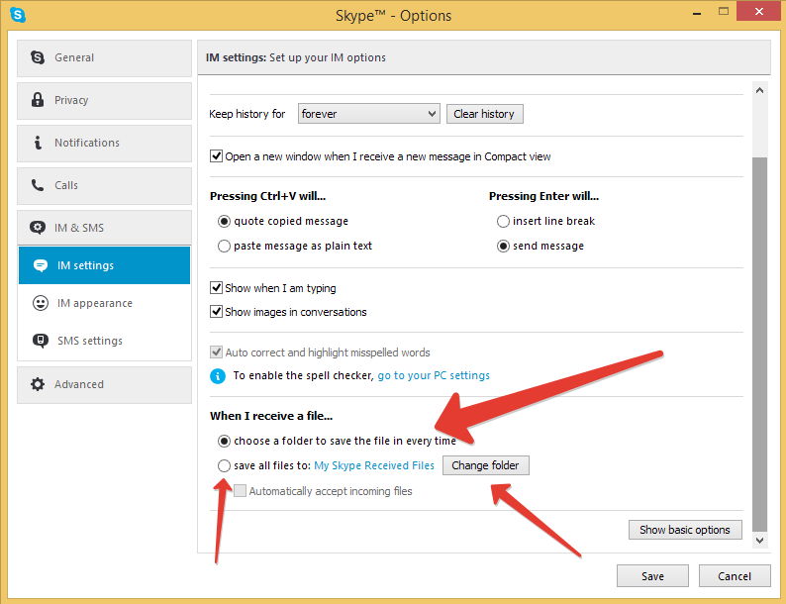This screenshot has height=604, width=786.
Task: Open the Advanced settings section
Action: (104, 385)
